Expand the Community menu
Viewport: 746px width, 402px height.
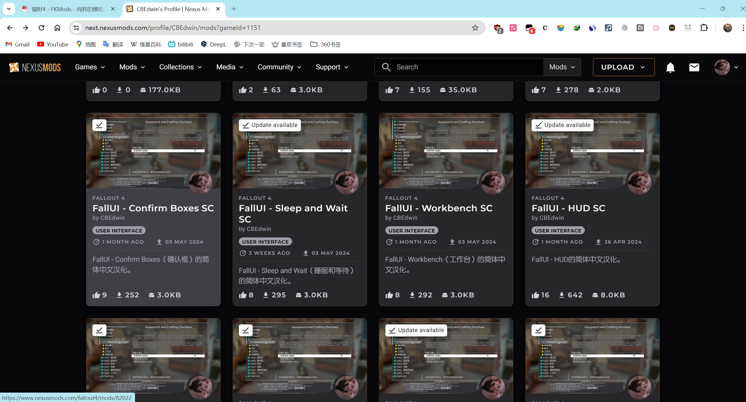click(x=279, y=67)
